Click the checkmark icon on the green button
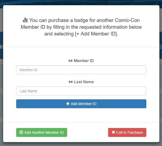Viewport: 162px width, 146px height. pyautogui.click(x=21, y=132)
